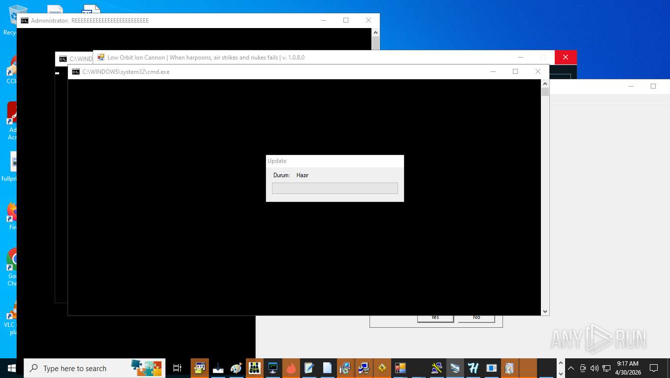
Task: Maximize the front cmd.exe window
Action: [x=515, y=71]
